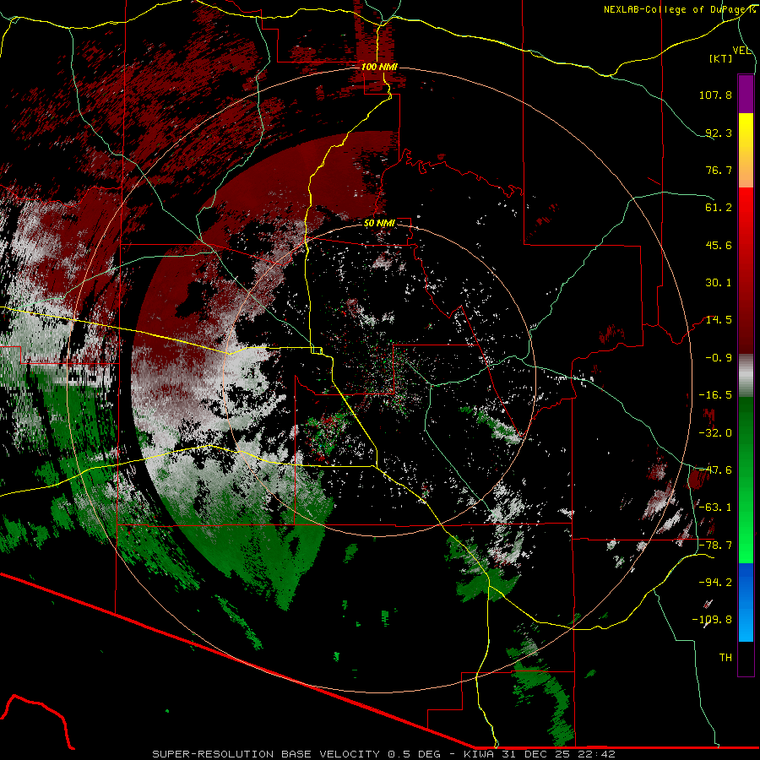This screenshot has height=760, width=760.
Task: Select the gray near-zero segment of the color bar
Action: click(746, 376)
